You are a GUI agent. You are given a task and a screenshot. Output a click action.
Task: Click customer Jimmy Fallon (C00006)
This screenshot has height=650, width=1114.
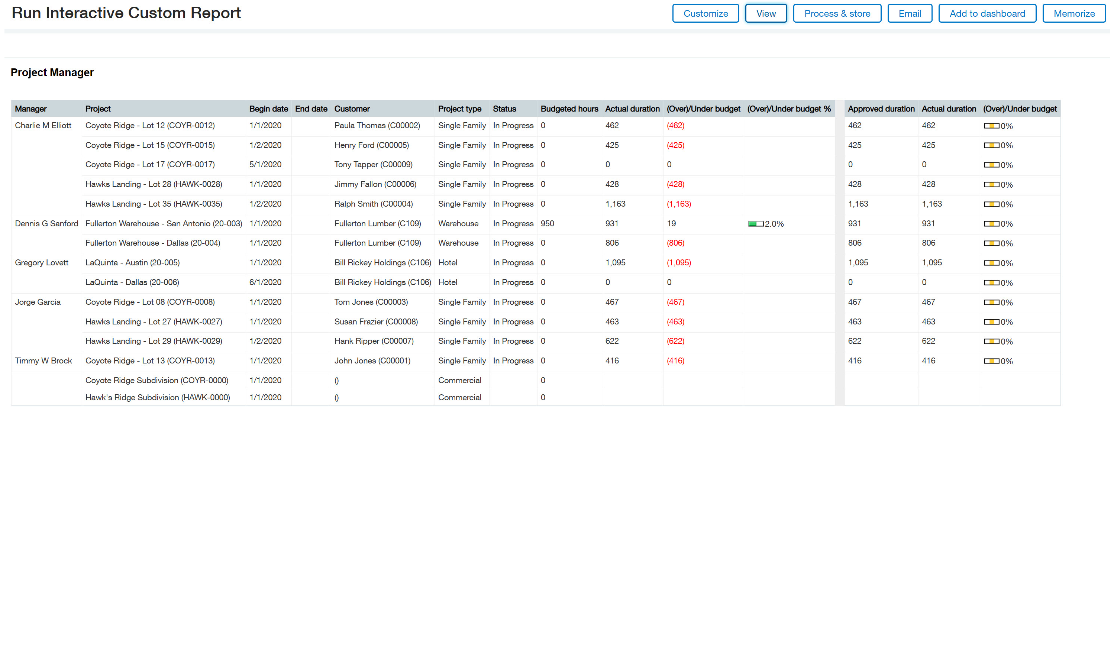click(375, 184)
